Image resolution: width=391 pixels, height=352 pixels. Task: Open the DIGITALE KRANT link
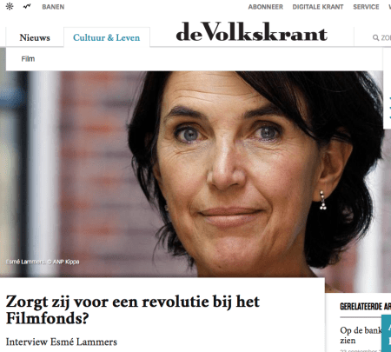coord(318,7)
